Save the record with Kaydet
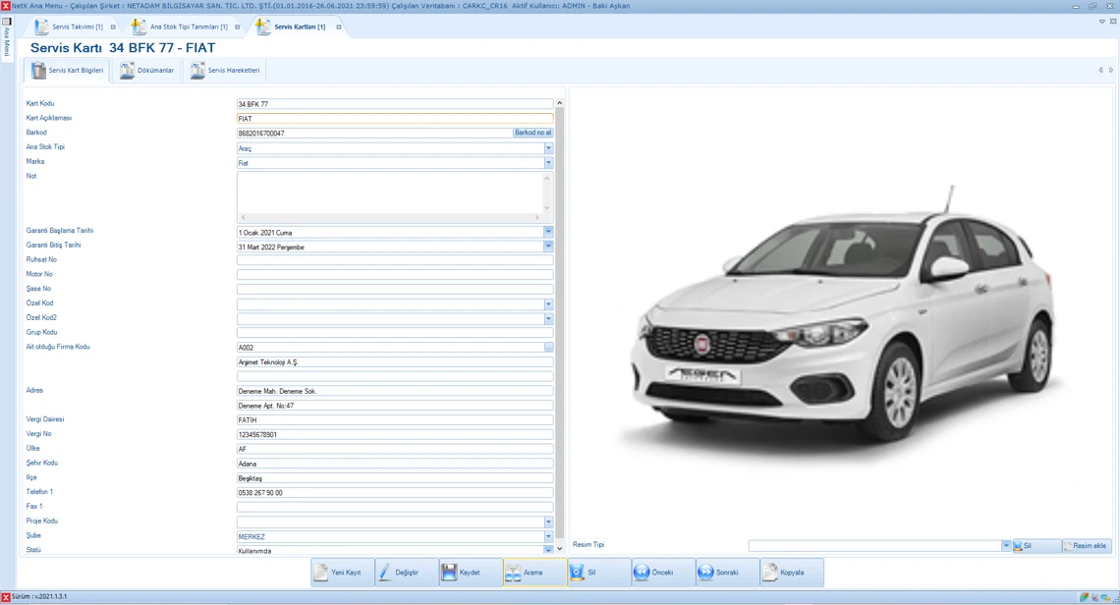The width and height of the screenshot is (1120, 605). (470, 573)
